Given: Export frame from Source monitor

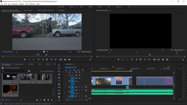Looking at the screenshot, I should (69, 60).
